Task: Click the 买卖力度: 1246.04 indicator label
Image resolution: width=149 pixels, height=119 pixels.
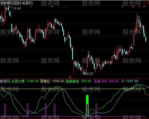Action: [x=25, y=81]
